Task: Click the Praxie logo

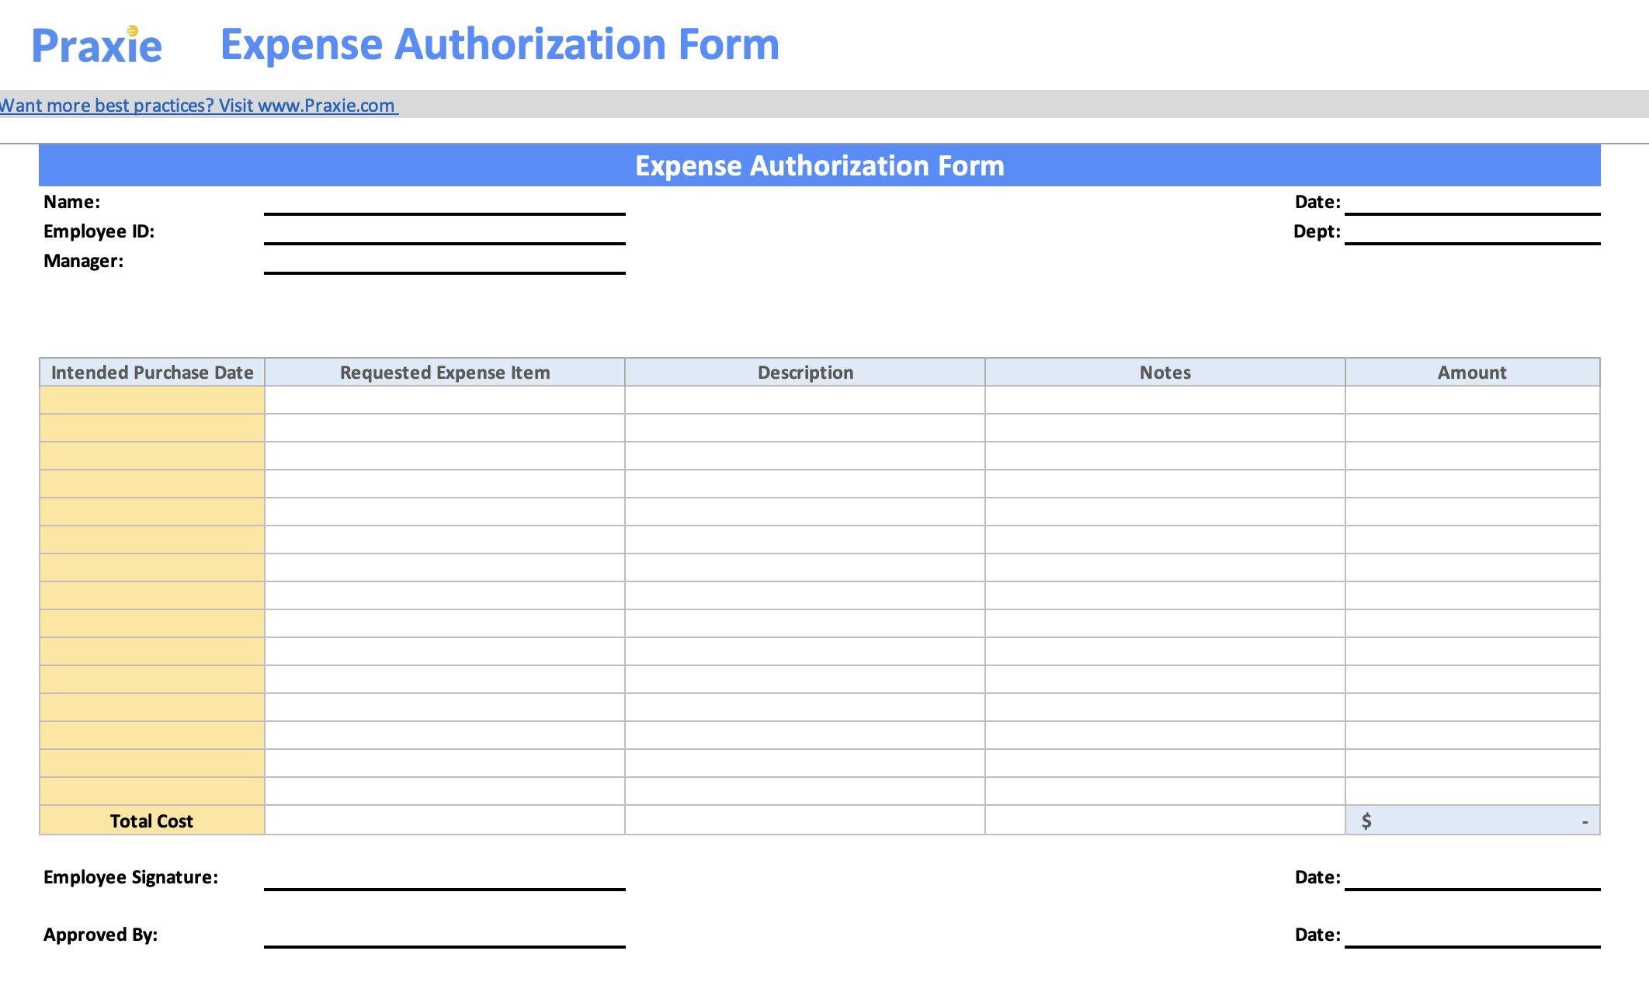Action: click(x=97, y=45)
